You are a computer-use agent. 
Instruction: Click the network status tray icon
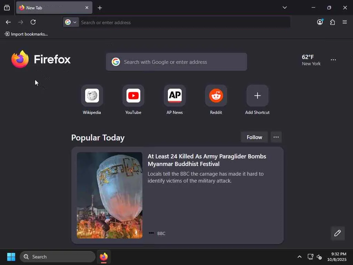click(311, 257)
